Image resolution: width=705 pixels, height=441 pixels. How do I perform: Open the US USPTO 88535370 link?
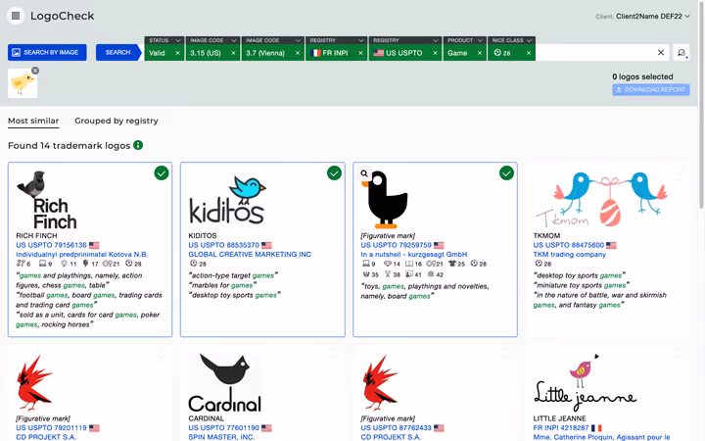(x=224, y=245)
